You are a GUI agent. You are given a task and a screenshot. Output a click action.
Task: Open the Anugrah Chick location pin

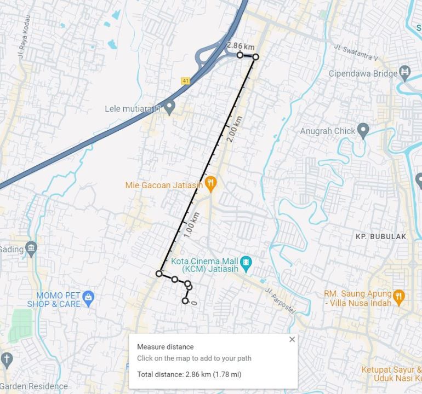pyautogui.click(x=363, y=131)
